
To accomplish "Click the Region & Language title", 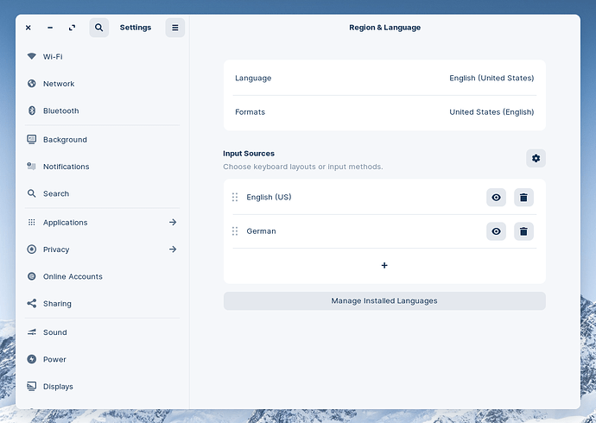I will click(x=384, y=28).
